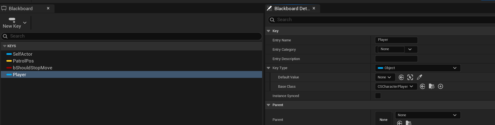Edit the Entry Name field
Screen dimensions: 495x125
coord(396,40)
